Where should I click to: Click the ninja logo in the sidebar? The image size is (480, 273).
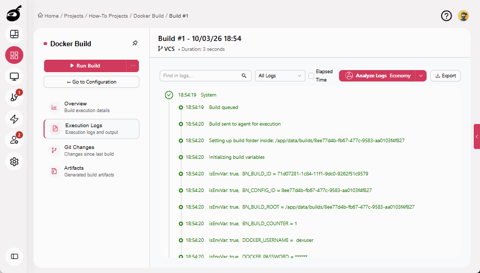tap(14, 13)
